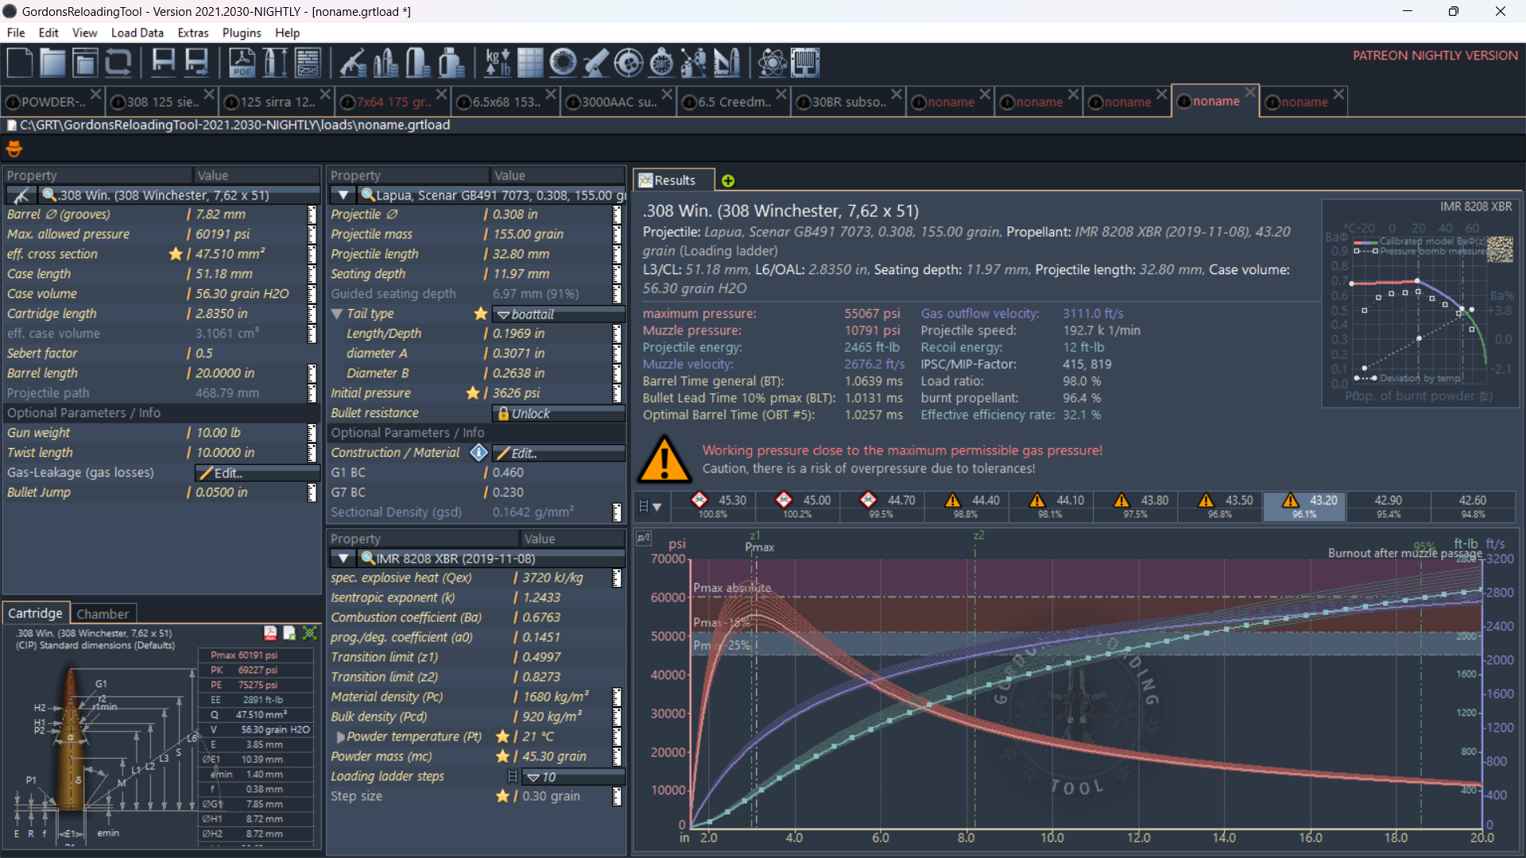
Task: Open the Load Data menu
Action: coord(137,33)
